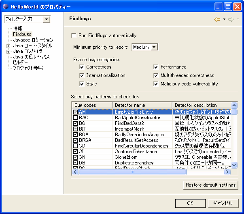This screenshot has width=244, height=214.
Task: Select プロジェクト参照 tree item
Action: pyautogui.click(x=28, y=68)
